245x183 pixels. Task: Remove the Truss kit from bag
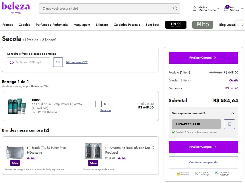click(x=106, y=110)
